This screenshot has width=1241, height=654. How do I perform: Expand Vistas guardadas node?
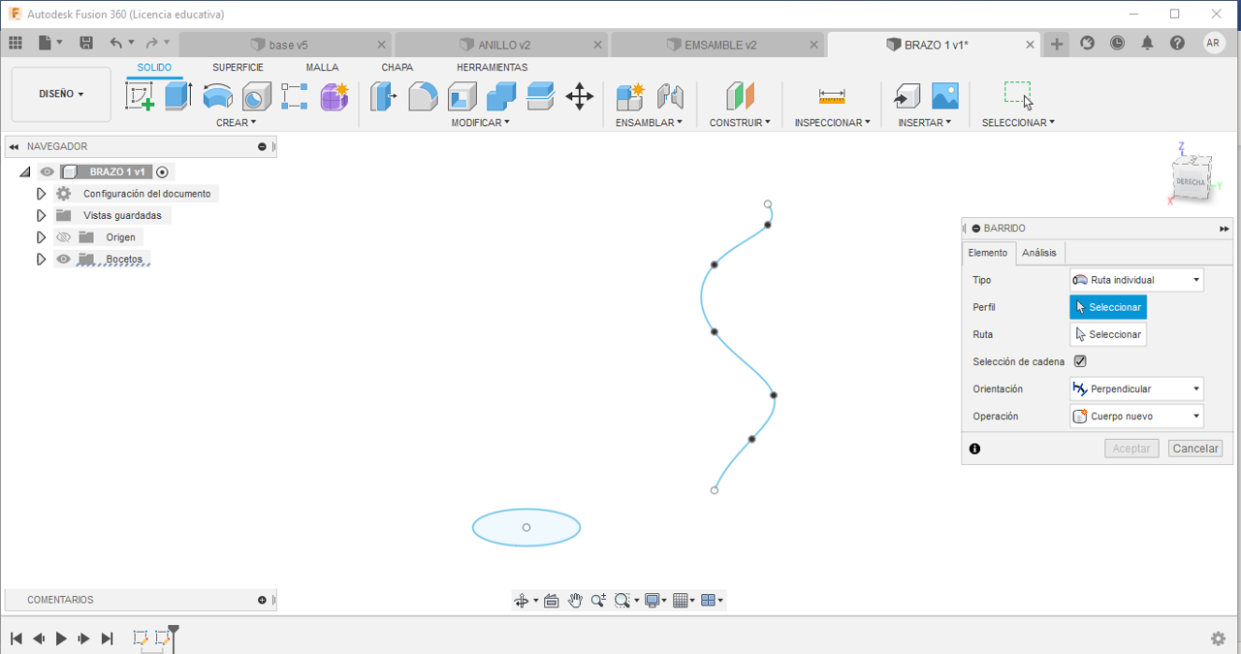coord(41,215)
